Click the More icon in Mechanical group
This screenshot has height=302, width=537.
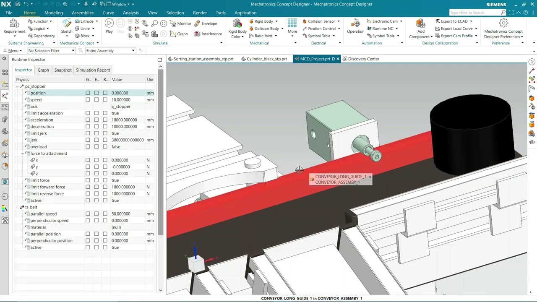pyautogui.click(x=292, y=23)
